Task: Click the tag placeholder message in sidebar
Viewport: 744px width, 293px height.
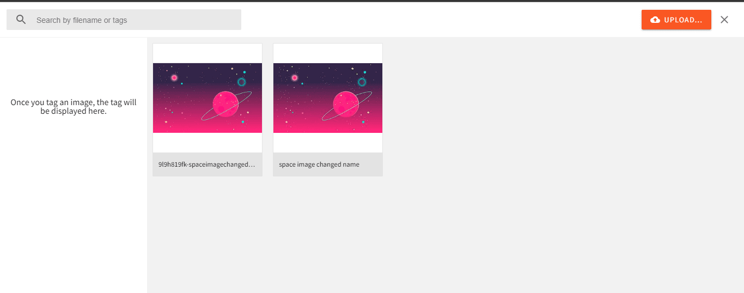Action: point(74,107)
